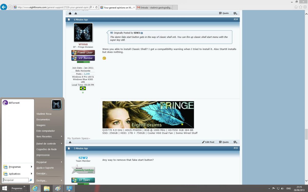Click the Windows Start button

(x=5, y=188)
